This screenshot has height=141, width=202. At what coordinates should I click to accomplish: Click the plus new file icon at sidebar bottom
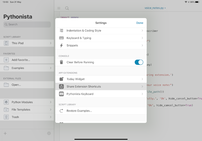pos(5,133)
